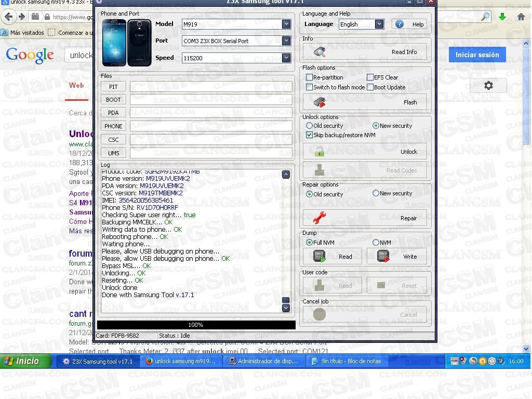Viewport: 532px width, 399px height.
Task: Select Old security under Repair options
Action: point(309,194)
